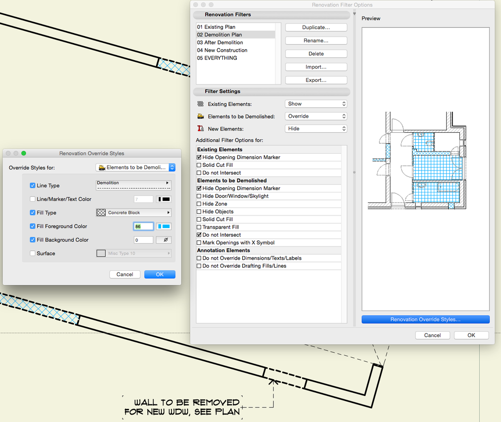This screenshot has height=422, width=501.
Task: Click Cancel in Renovation Filter Options
Action: point(432,335)
